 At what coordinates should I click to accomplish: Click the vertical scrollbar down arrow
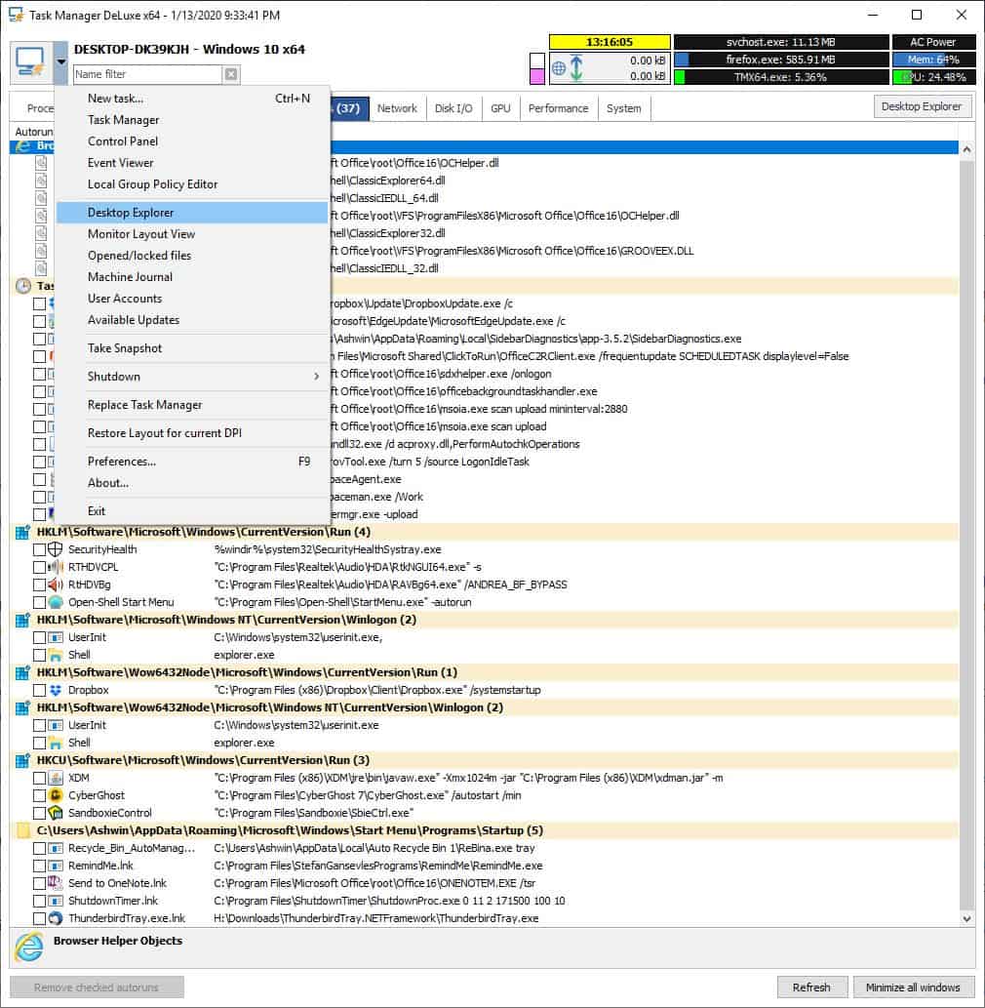966,919
